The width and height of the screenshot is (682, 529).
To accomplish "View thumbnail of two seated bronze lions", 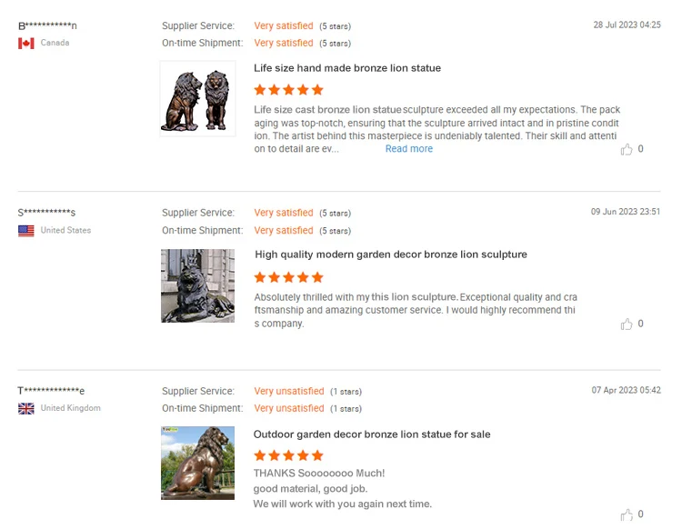I will coord(197,99).
